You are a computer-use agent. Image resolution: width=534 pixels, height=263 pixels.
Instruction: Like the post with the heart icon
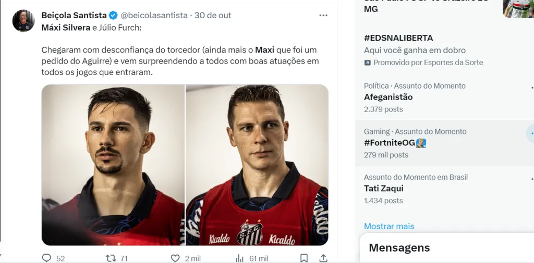pyautogui.click(x=176, y=258)
